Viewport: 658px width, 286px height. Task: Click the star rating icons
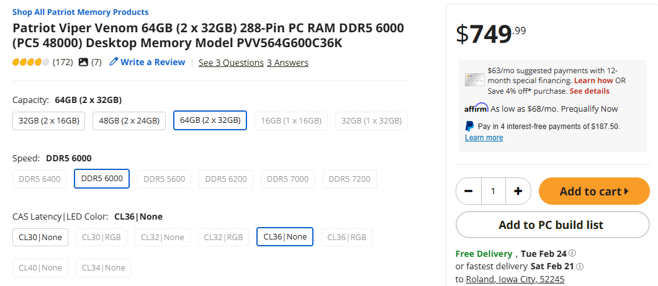point(30,62)
